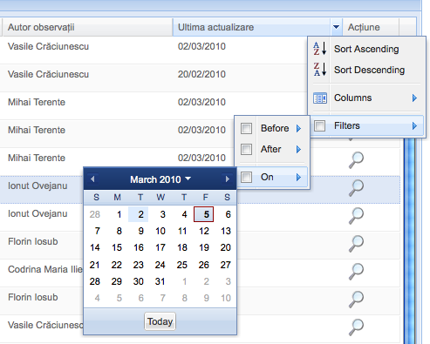
Task: Click the Acțiune column header
Action: point(371,27)
